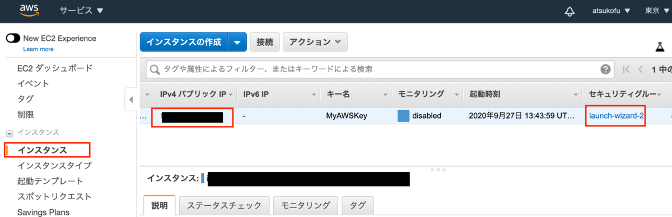This screenshot has height=217, width=672.
Task: Go to the first page of results
Action: [x=626, y=69]
